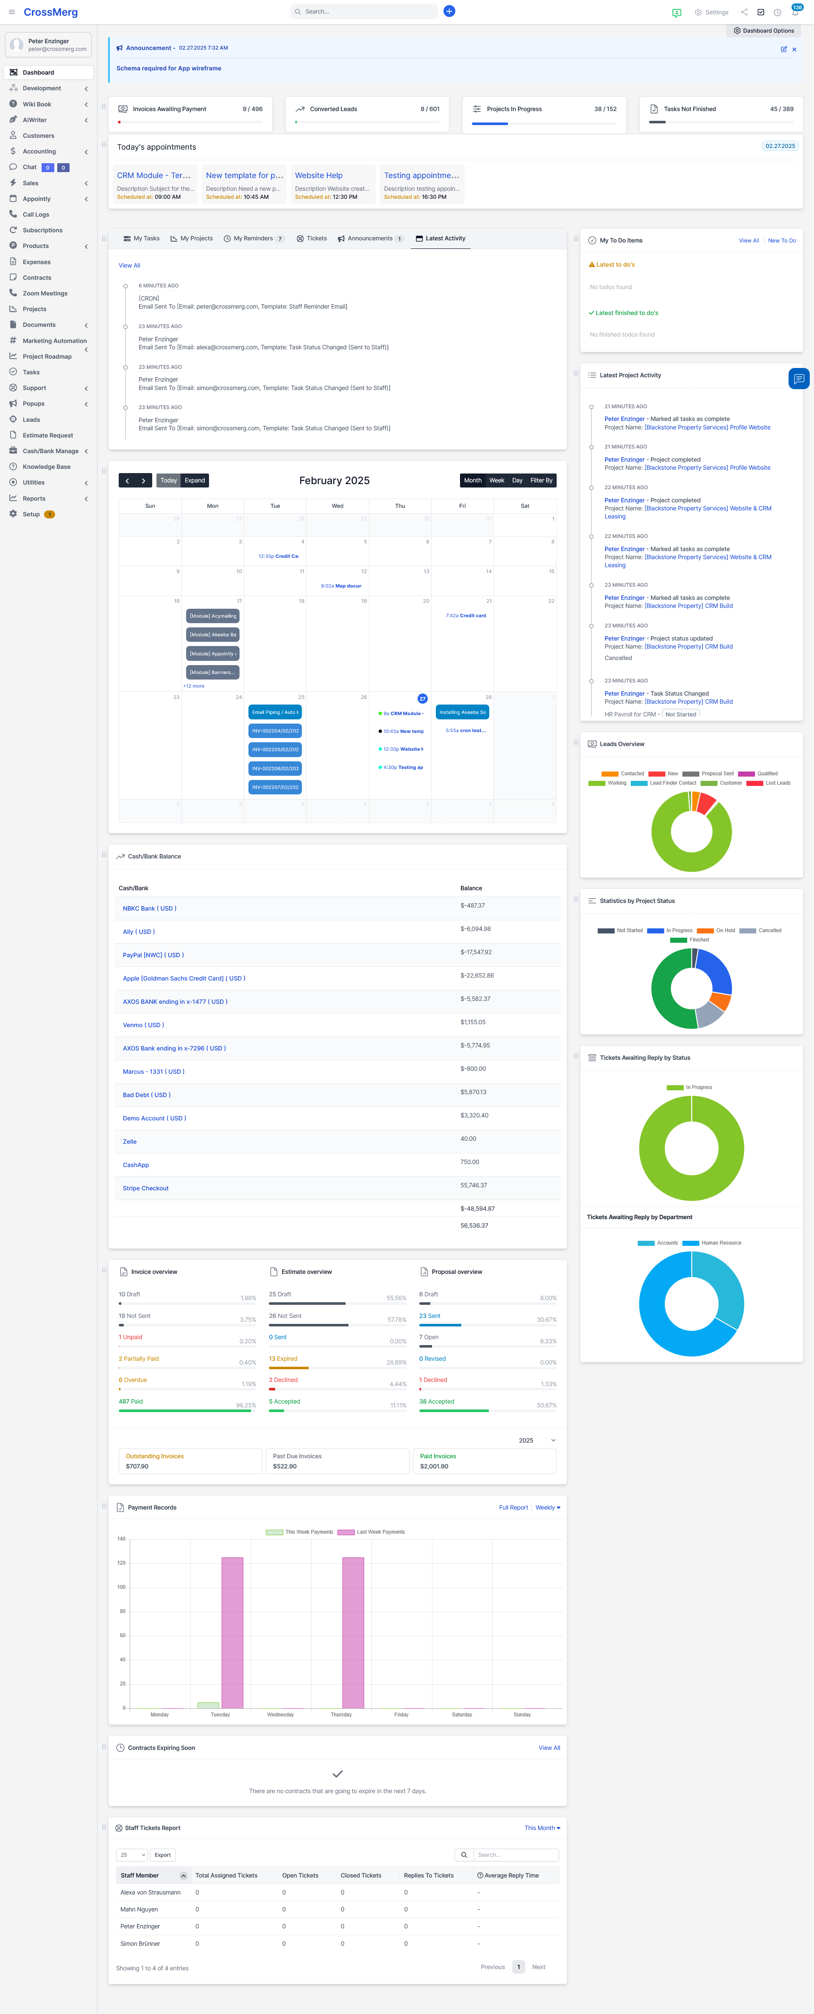The height and width of the screenshot is (2014, 814).
Task: Click the blue plus quick-create button
Action: [x=449, y=11]
